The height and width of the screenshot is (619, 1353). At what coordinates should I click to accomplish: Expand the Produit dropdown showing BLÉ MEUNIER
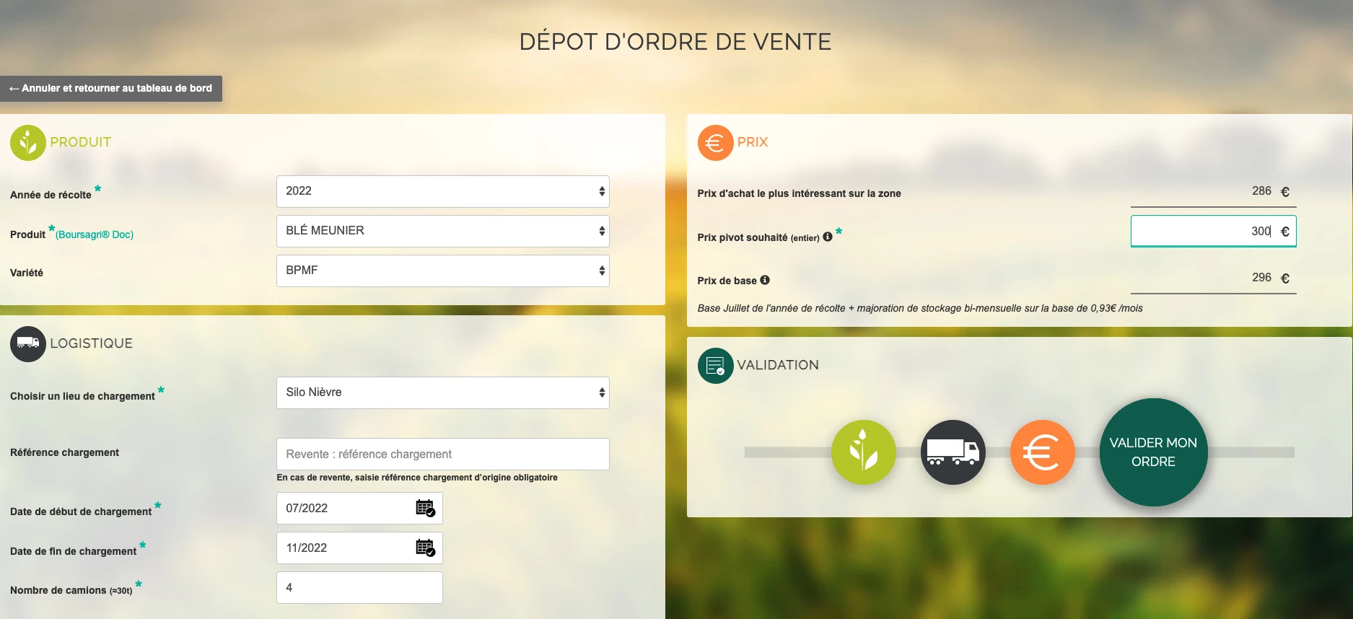tap(442, 231)
